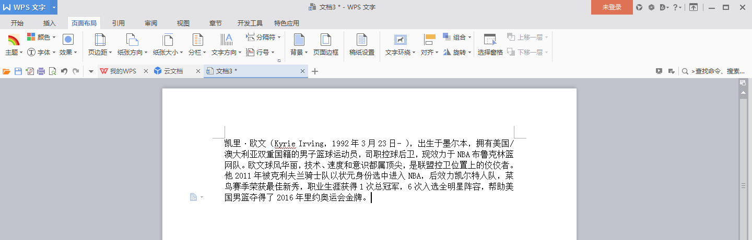Open the 主题 theme gallery
This screenshot has height=240, width=752.
pyautogui.click(x=13, y=45)
